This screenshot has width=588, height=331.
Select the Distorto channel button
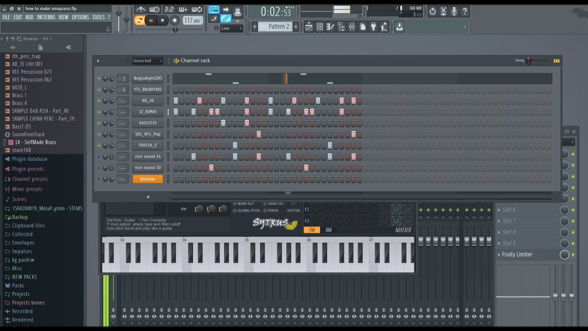tap(147, 179)
